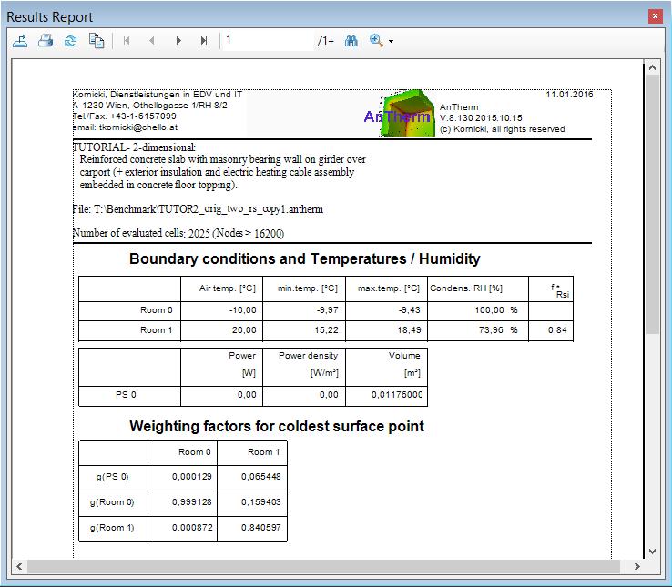Click the value 0,159403
The width and height of the screenshot is (672, 587).
click(261, 502)
